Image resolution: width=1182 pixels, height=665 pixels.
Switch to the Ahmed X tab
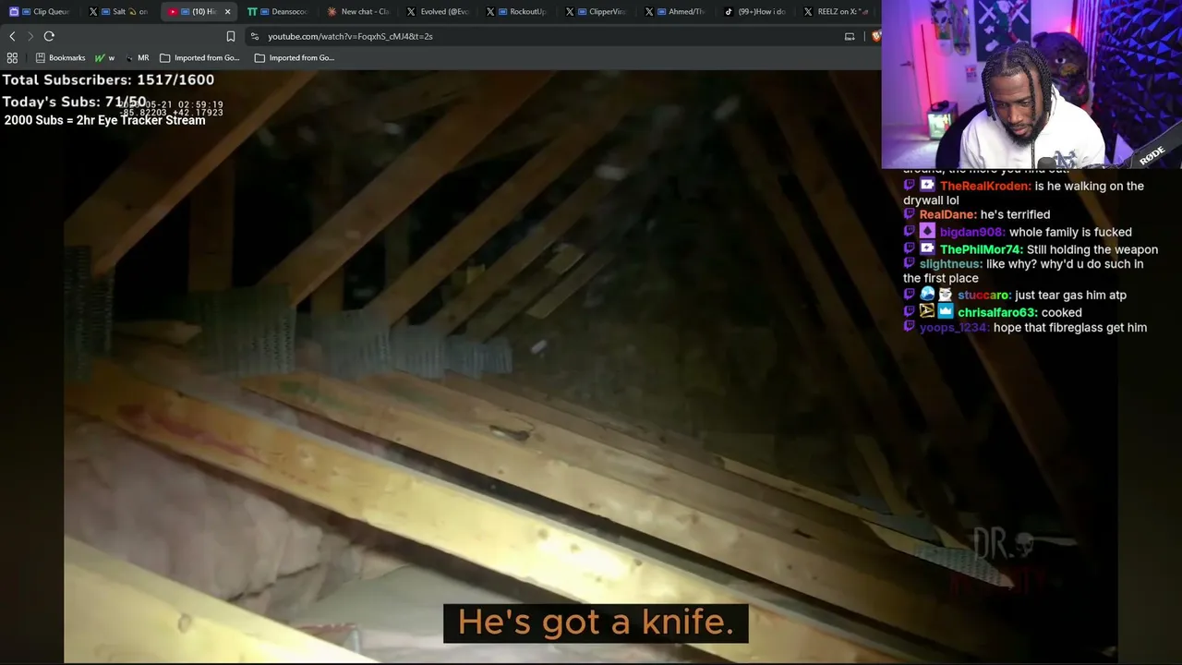(x=676, y=12)
